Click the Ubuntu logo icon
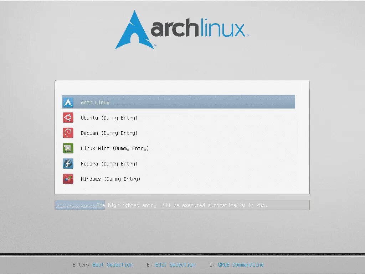 tap(68, 117)
